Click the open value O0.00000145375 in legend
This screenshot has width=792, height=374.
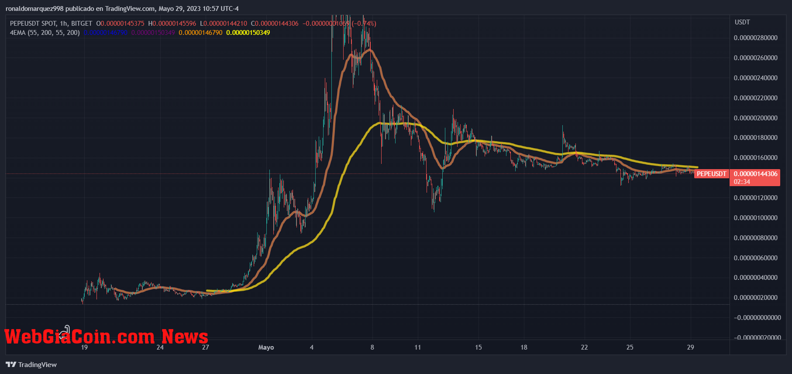[120, 24]
